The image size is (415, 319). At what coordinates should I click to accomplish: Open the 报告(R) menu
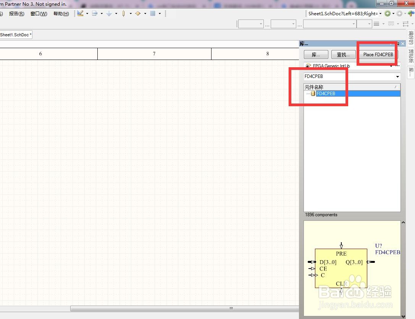pyautogui.click(x=16, y=13)
